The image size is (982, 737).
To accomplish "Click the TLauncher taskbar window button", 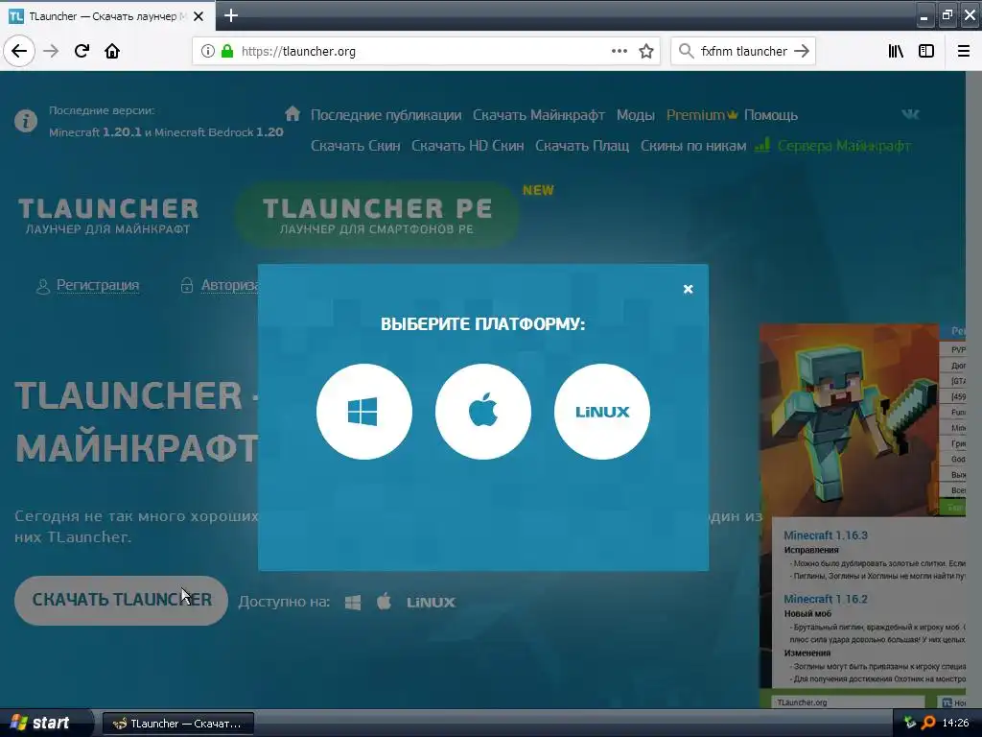I will [177, 724].
